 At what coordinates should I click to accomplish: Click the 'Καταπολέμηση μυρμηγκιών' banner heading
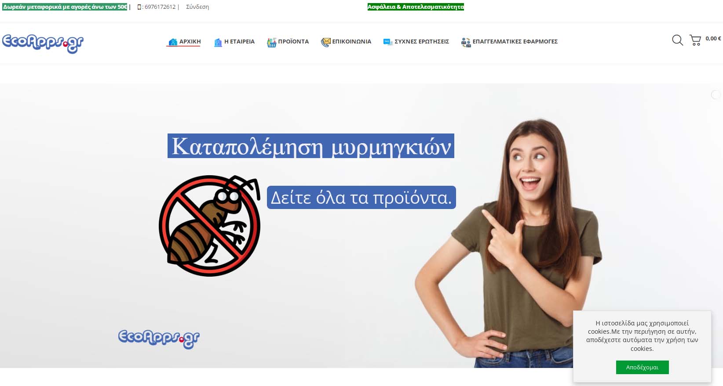pyautogui.click(x=311, y=146)
